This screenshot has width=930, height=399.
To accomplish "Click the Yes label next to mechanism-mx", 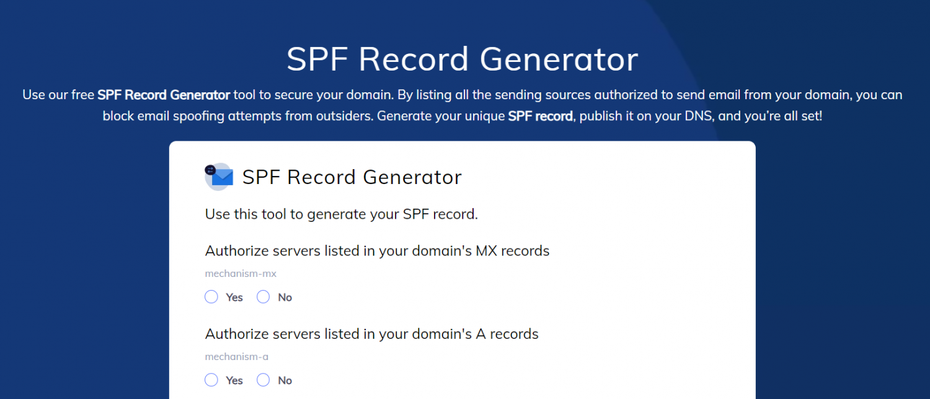I will pyautogui.click(x=234, y=297).
